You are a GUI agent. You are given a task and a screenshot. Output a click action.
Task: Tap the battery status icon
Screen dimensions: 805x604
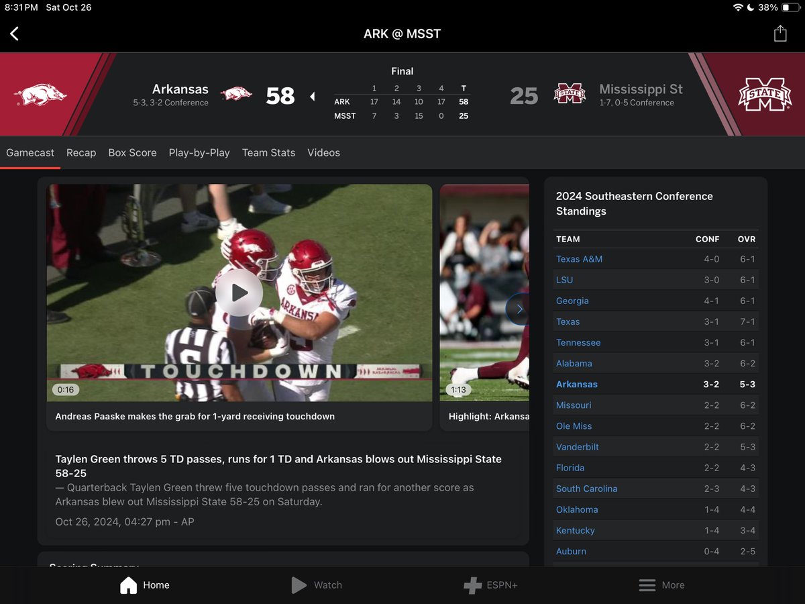click(790, 7)
